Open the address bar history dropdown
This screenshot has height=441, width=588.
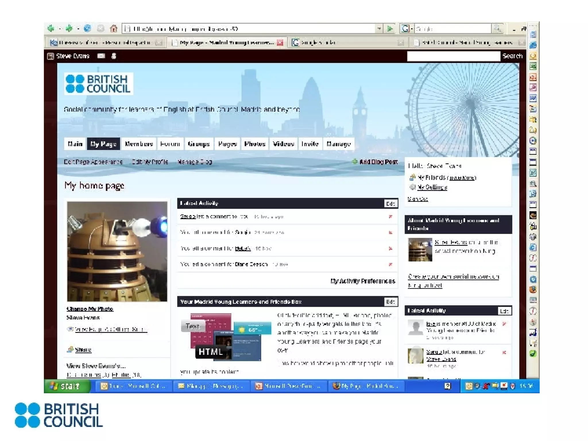[379, 29]
